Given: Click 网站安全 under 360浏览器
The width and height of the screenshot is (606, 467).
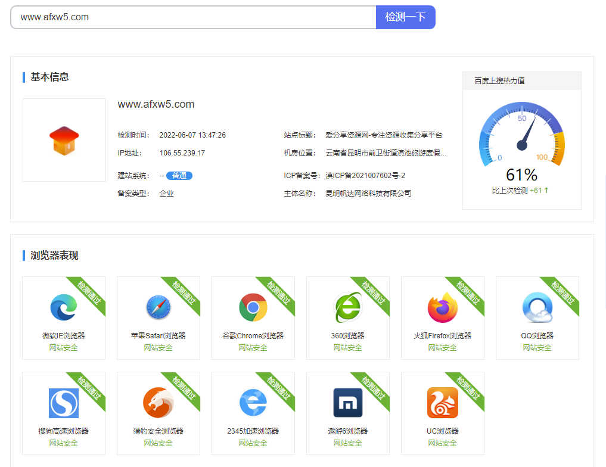Looking at the screenshot, I should tap(348, 348).
